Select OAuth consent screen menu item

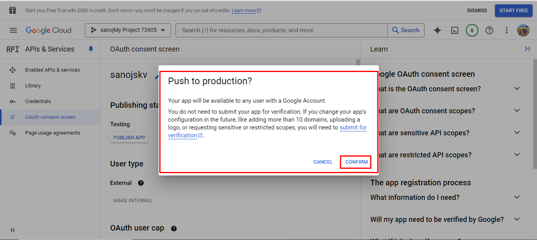click(x=50, y=117)
